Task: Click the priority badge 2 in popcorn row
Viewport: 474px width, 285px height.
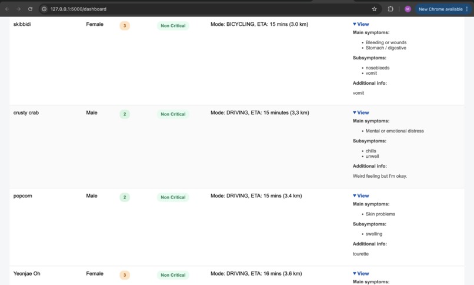Action: click(x=125, y=197)
